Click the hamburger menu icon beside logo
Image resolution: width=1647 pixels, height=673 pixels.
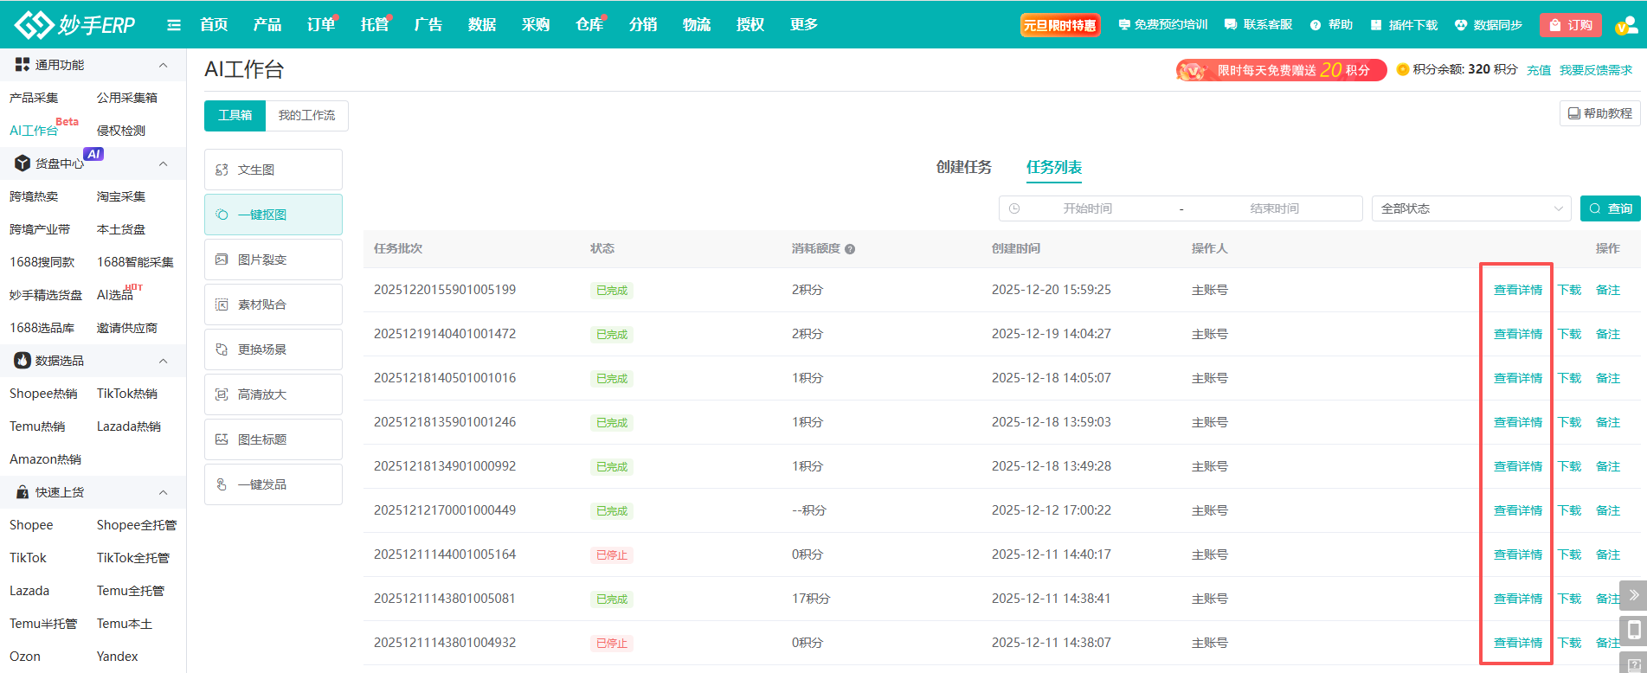[174, 25]
